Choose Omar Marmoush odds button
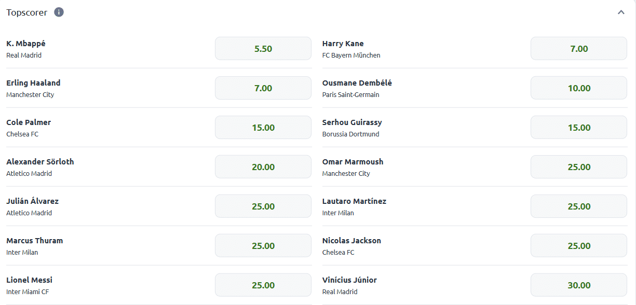The width and height of the screenshot is (636, 305). (x=579, y=167)
